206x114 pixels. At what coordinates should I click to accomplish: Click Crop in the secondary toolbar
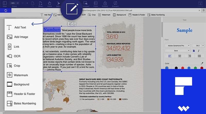92,15
